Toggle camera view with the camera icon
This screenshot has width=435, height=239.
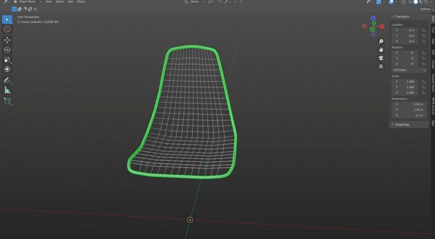click(381, 58)
